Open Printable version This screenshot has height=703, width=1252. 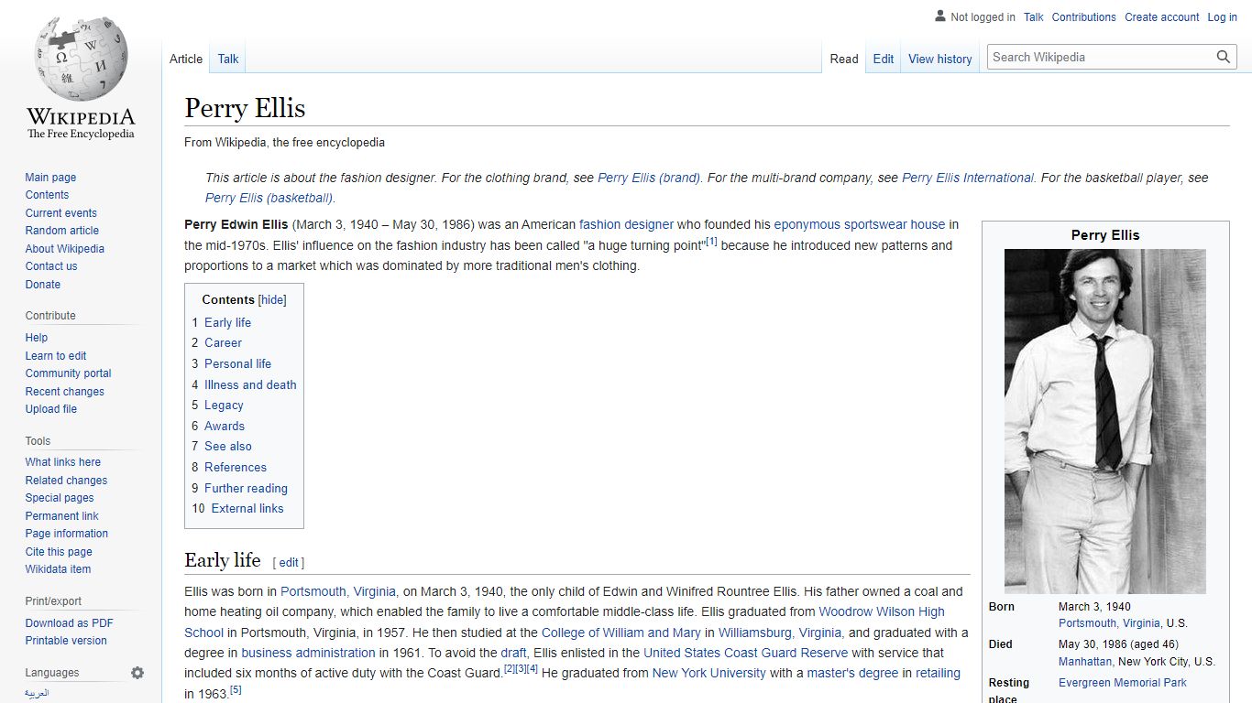click(x=66, y=641)
